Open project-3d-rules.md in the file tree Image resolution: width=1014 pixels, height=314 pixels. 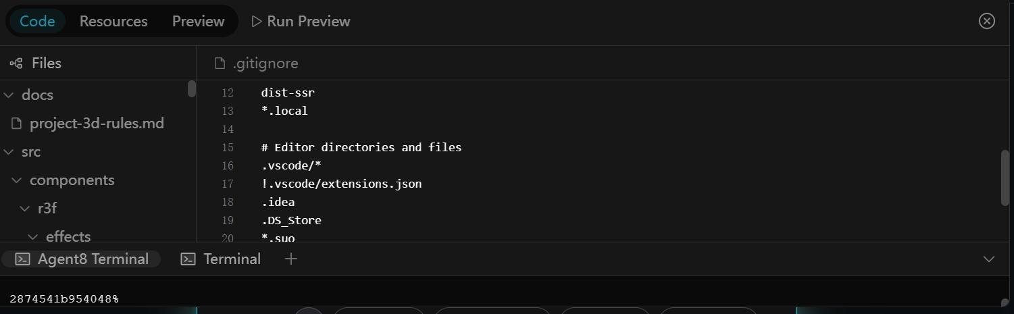[x=97, y=124]
